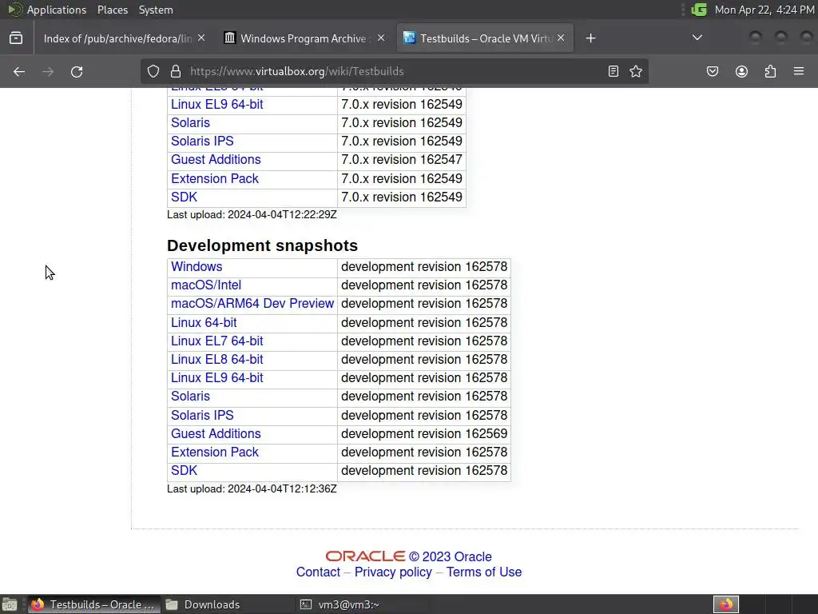Open the development Solaris IPS link
This screenshot has width=818, height=614.
[202, 415]
